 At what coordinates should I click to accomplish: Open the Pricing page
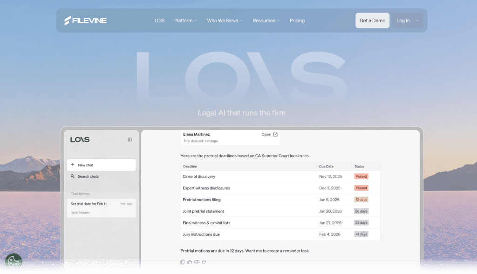coord(297,20)
